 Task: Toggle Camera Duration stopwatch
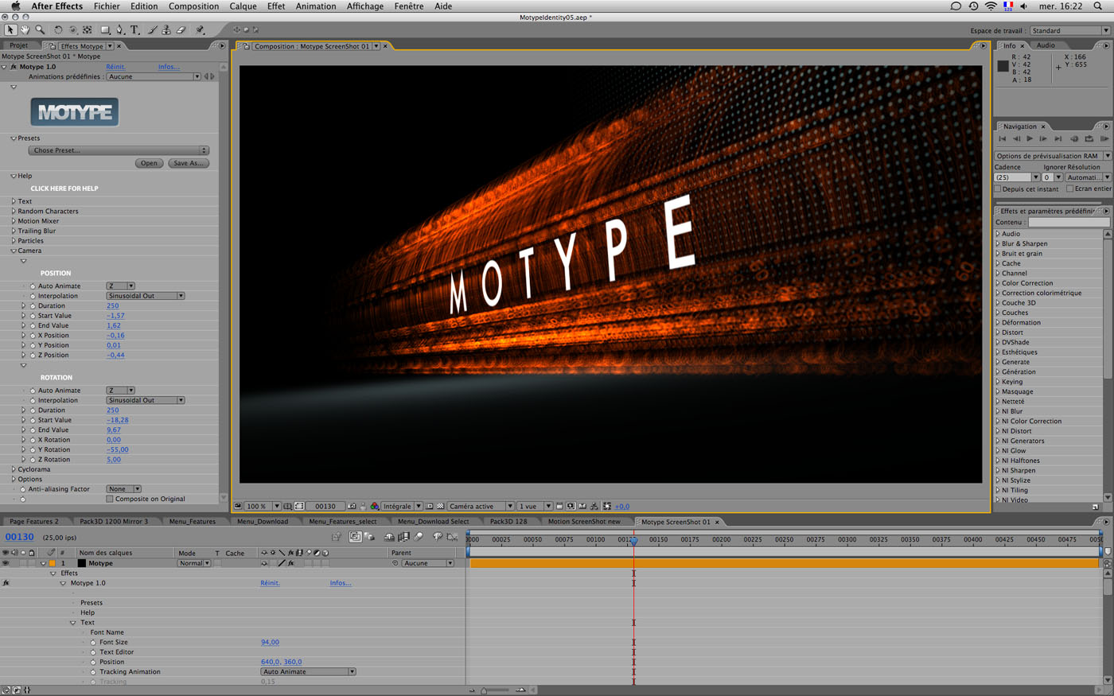click(33, 305)
